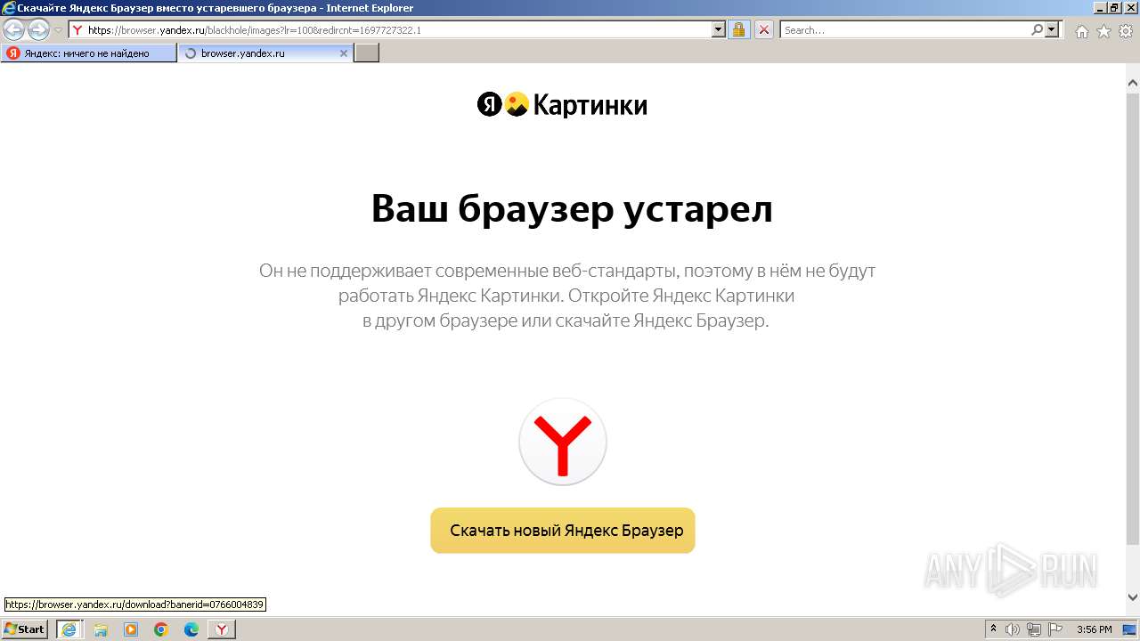The width and height of the screenshot is (1140, 641).
Task: Stop loading with the red X button
Action: (764, 29)
